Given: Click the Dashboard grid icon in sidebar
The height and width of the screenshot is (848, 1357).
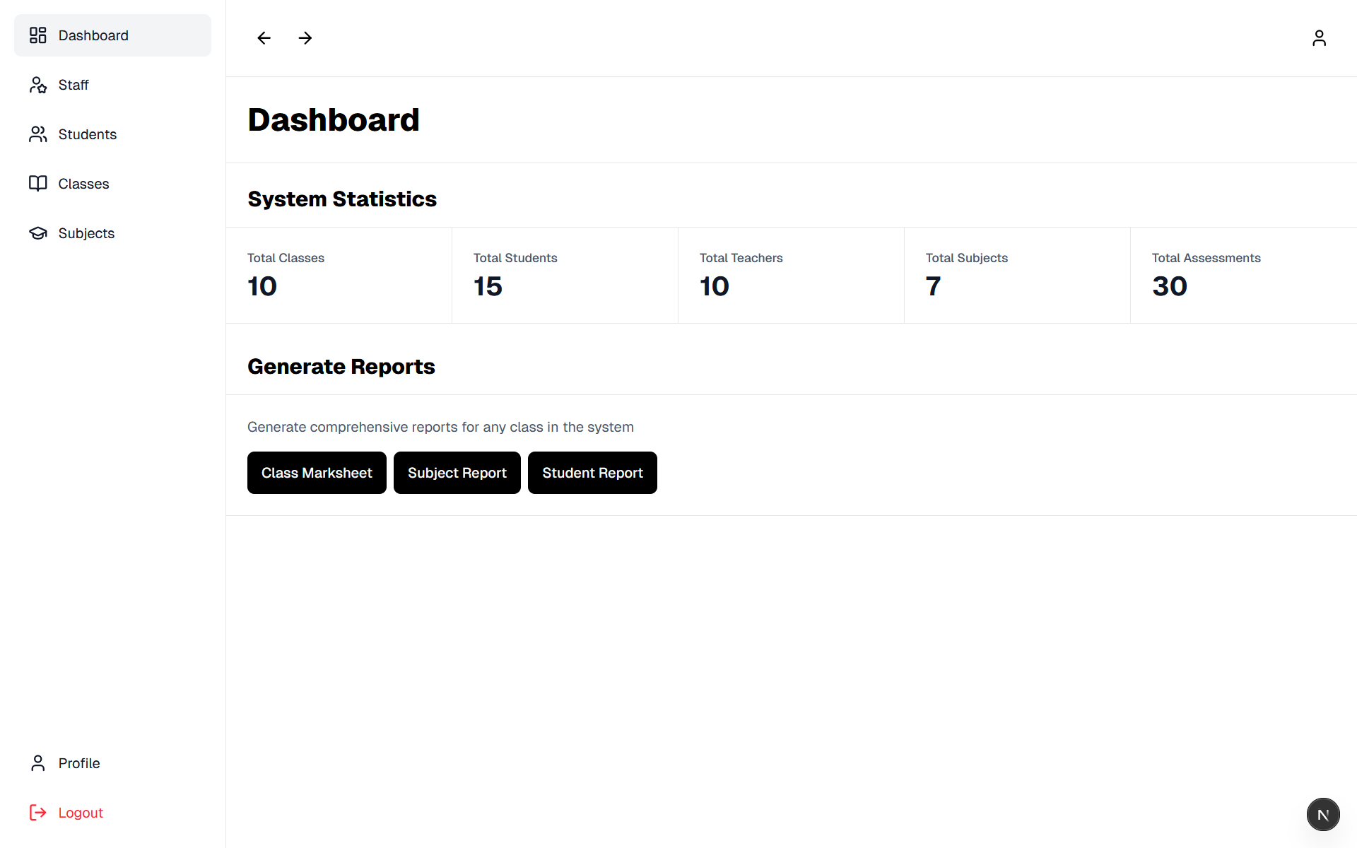Looking at the screenshot, I should coord(38,35).
